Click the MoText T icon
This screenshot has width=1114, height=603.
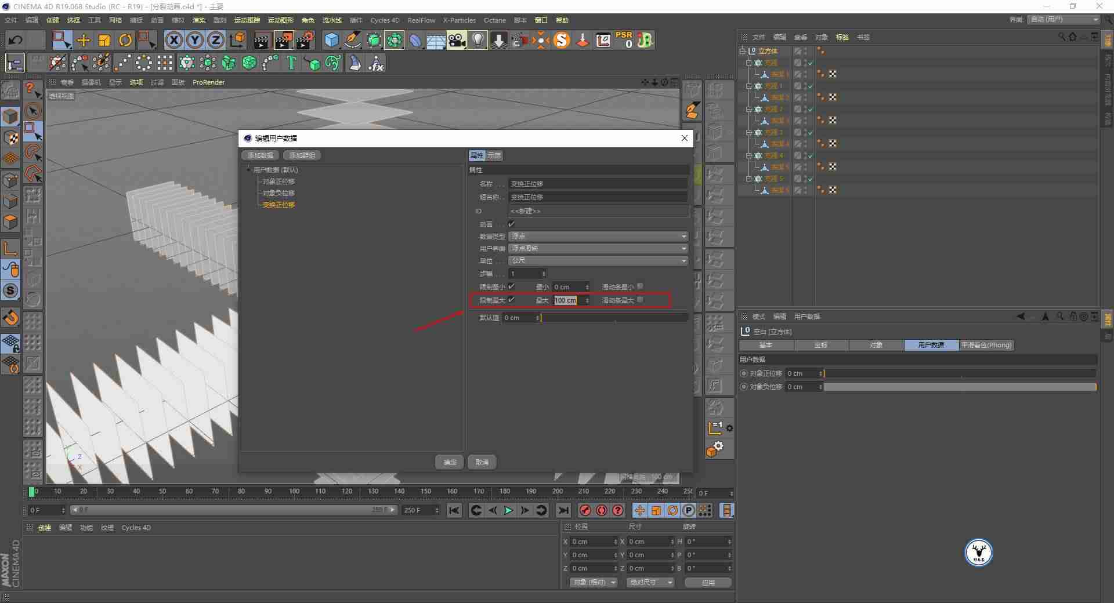(x=291, y=63)
